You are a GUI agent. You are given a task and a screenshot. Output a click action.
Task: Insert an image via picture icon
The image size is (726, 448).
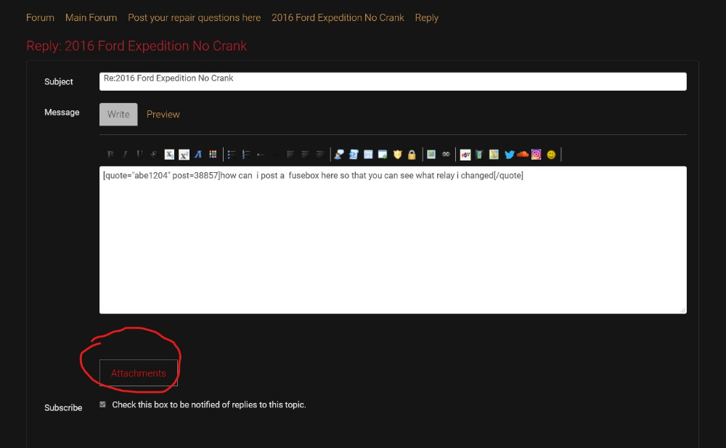431,154
